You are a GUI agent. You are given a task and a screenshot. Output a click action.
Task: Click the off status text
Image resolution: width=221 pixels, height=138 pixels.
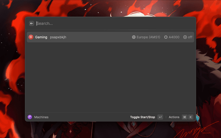click(x=190, y=37)
